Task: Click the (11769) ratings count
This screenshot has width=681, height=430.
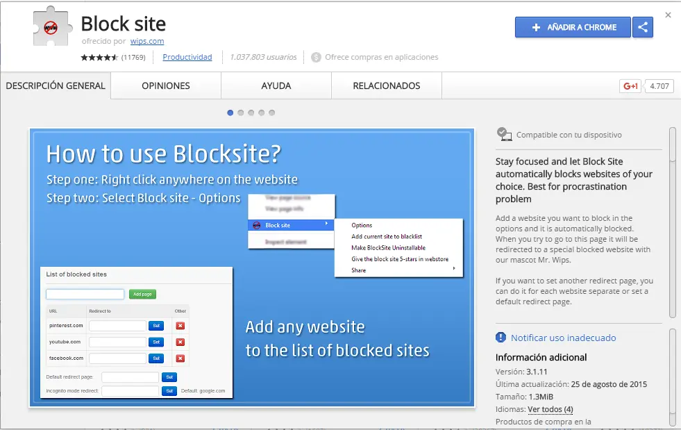Action: [x=133, y=58]
